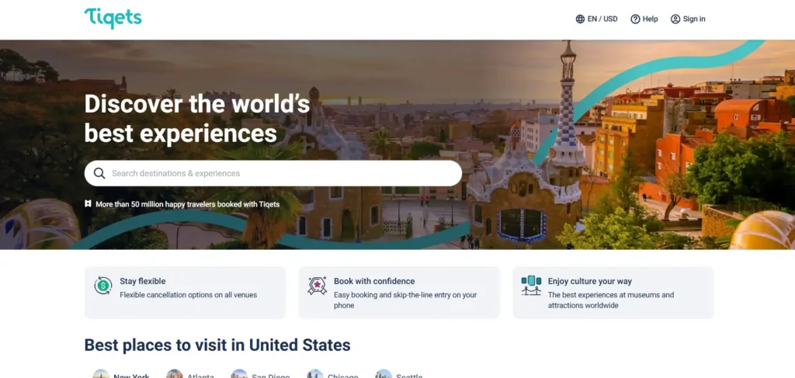The width and height of the screenshot is (795, 378).
Task: Open the Seattle city thumbnail
Action: coord(384,374)
